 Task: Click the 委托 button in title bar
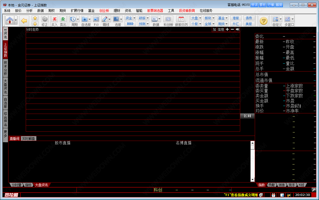click(x=263, y=5)
